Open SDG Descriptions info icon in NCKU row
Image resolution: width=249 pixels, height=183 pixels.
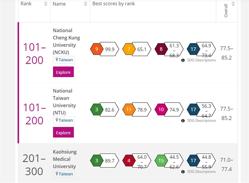pos(183,60)
